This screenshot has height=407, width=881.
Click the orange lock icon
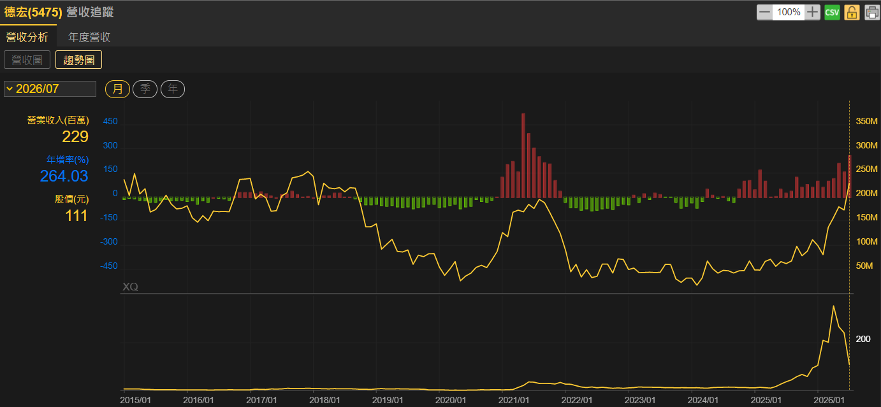[x=852, y=12]
